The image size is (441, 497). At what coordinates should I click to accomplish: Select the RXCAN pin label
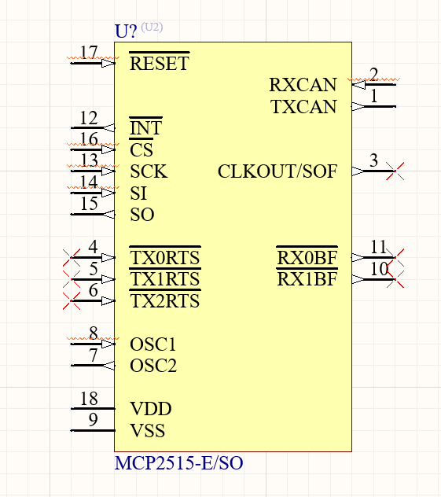point(303,85)
